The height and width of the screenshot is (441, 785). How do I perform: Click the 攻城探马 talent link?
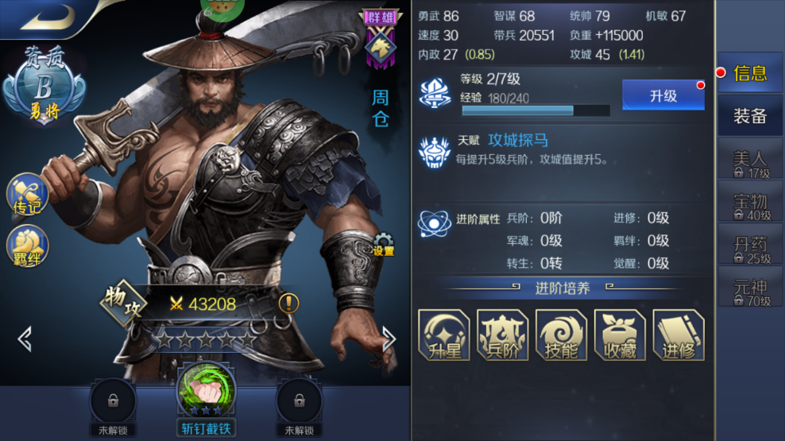click(518, 140)
